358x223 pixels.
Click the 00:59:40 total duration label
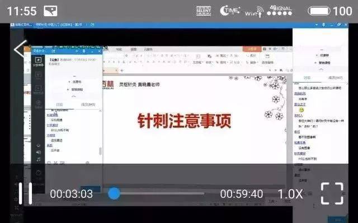[241, 194]
